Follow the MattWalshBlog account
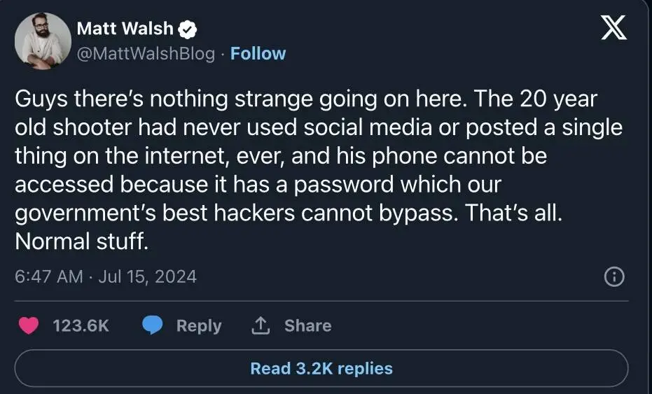Image resolution: width=652 pixels, height=394 pixels. [258, 54]
